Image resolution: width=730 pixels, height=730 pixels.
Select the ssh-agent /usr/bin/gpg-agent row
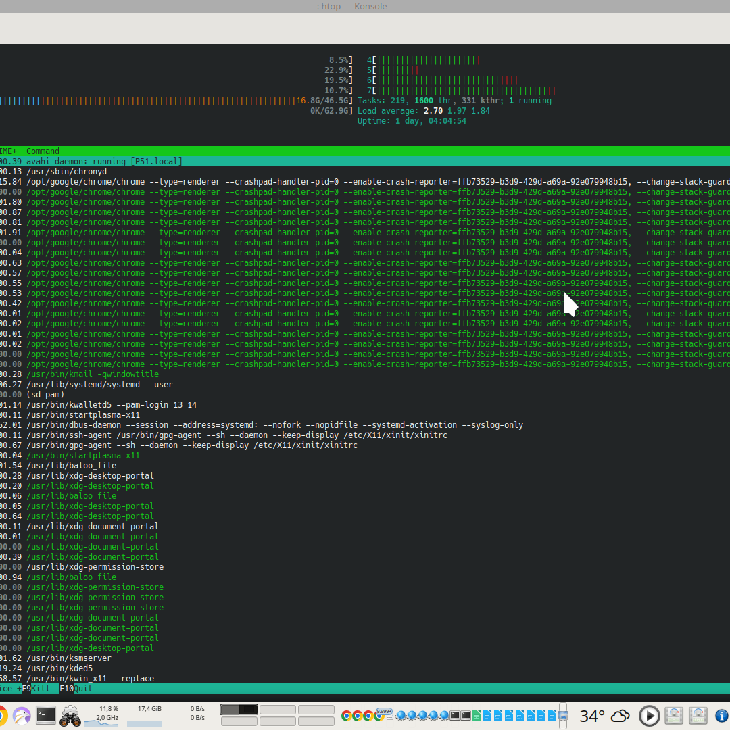(x=365, y=435)
